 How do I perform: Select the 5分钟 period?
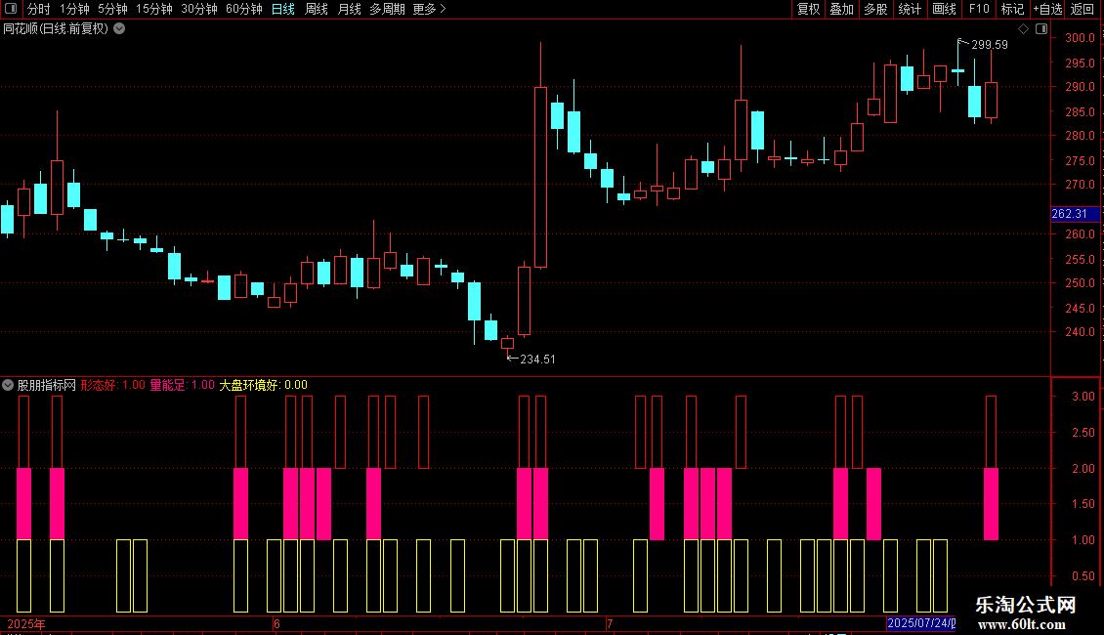coord(112,9)
